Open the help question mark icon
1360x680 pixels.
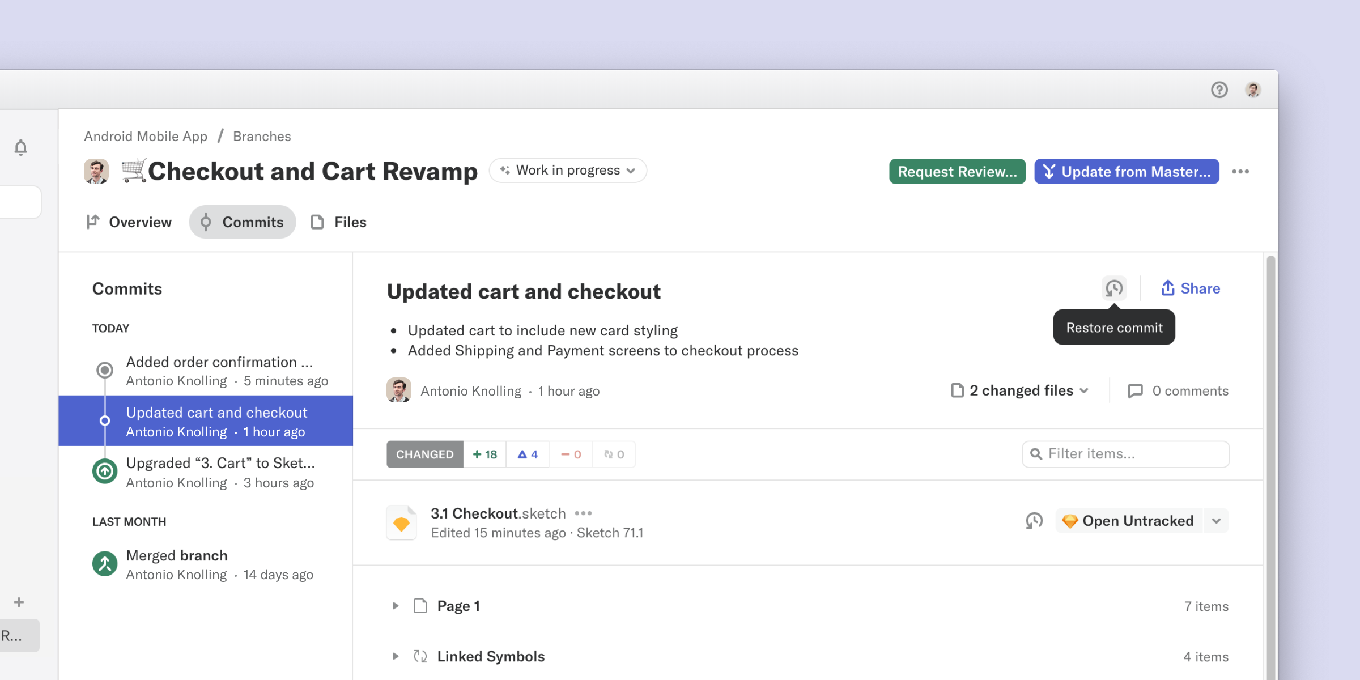click(1219, 90)
